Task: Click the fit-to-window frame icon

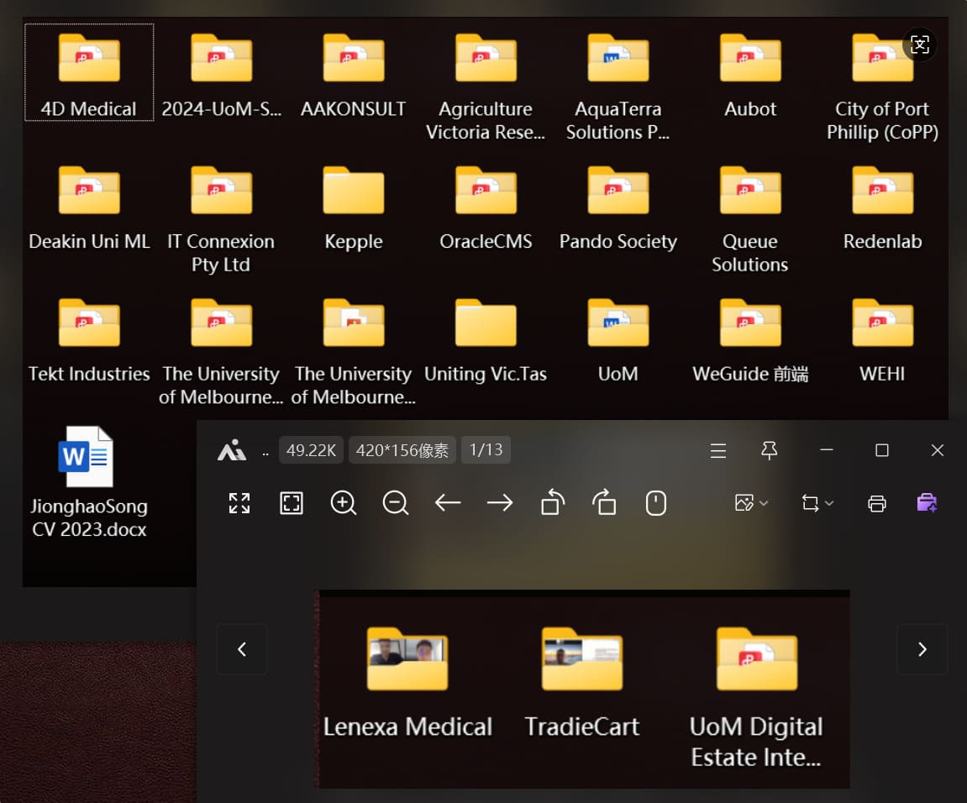Action: [x=291, y=503]
